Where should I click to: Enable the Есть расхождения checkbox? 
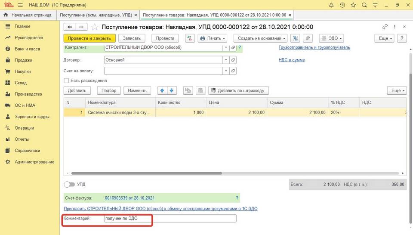pos(66,80)
